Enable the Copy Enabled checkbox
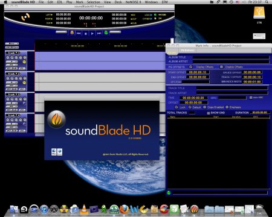Viewport: 272px width, 217px height. (x=205, y=107)
